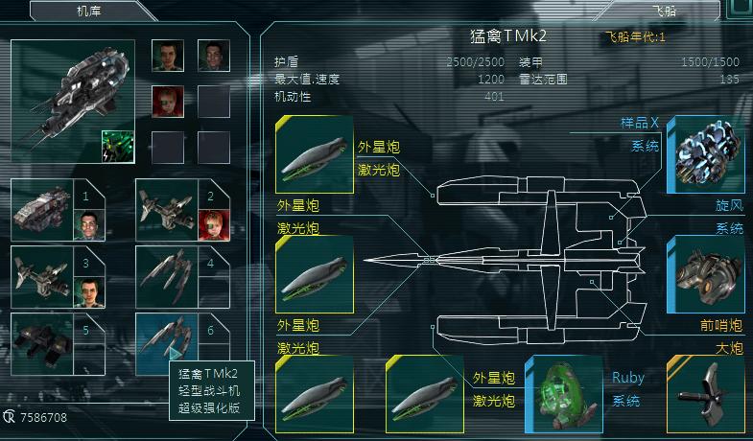The width and height of the screenshot is (753, 441).
Task: Select the bottom-center 外星炮 laser cannon slot
Action: [425, 394]
